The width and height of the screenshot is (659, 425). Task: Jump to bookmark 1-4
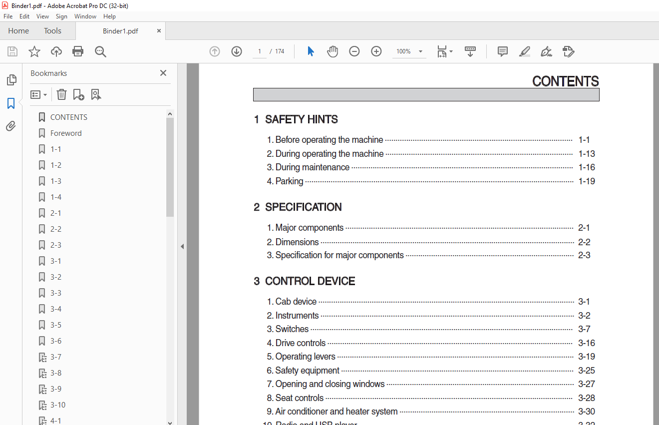click(56, 197)
